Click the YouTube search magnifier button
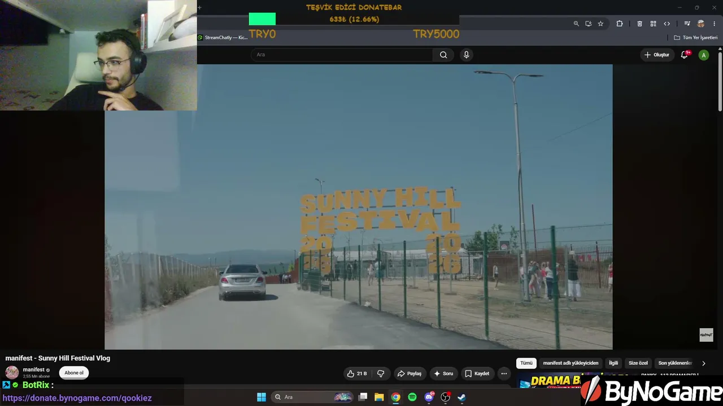723x406 pixels. (443, 55)
